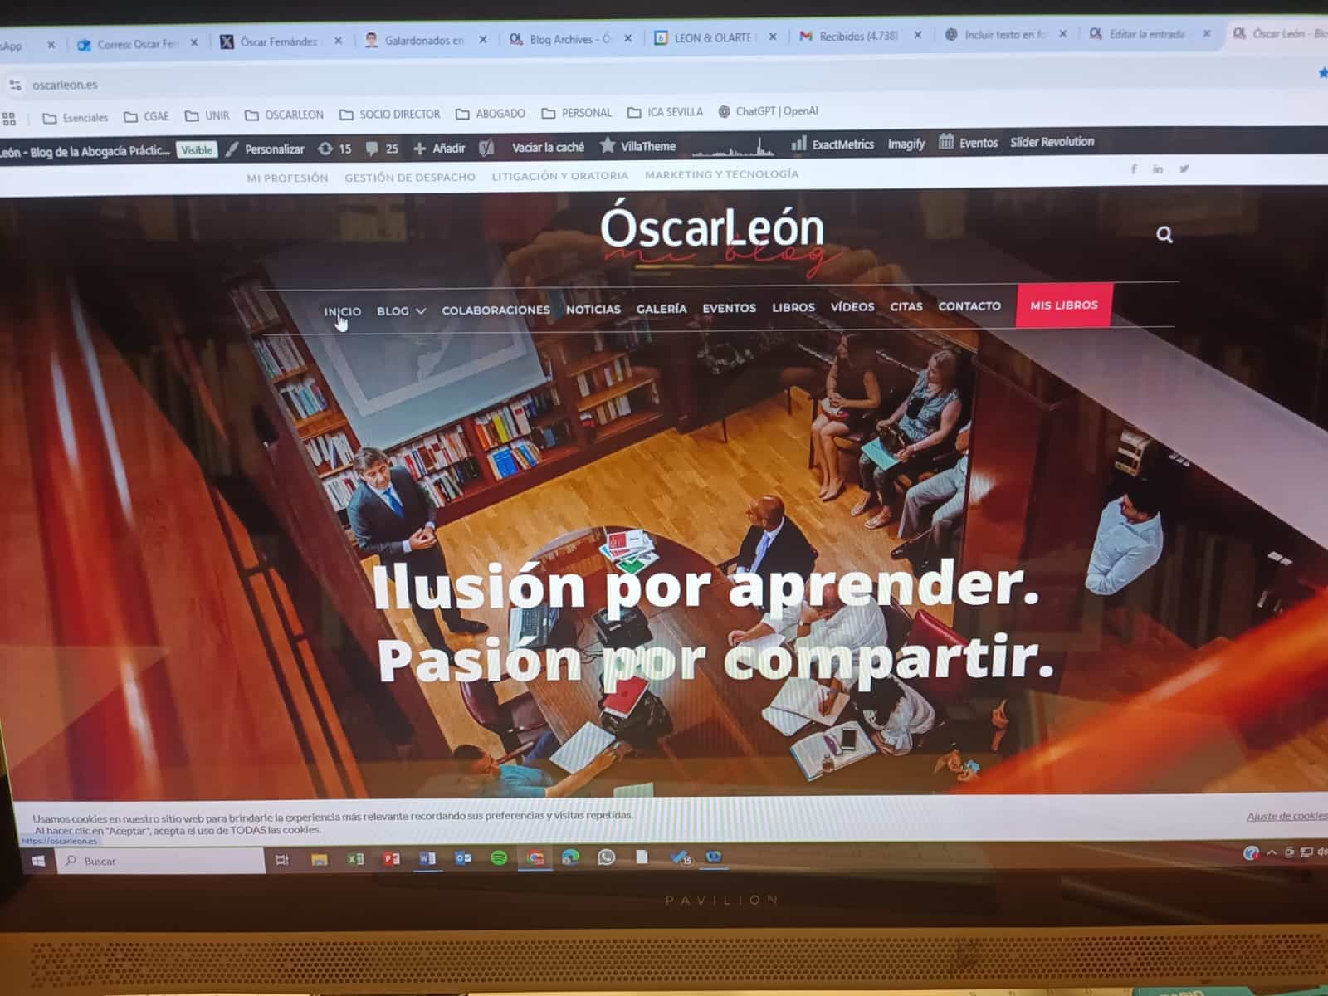This screenshot has height=996, width=1328.
Task: Open the Ajuste de cookies link
Action: click(1286, 816)
